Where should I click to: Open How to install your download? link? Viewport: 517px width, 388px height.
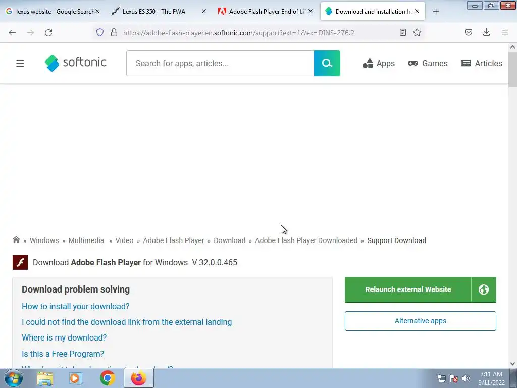76,306
